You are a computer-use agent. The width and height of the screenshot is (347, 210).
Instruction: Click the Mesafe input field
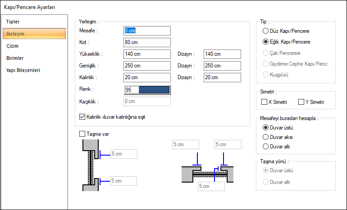point(147,31)
